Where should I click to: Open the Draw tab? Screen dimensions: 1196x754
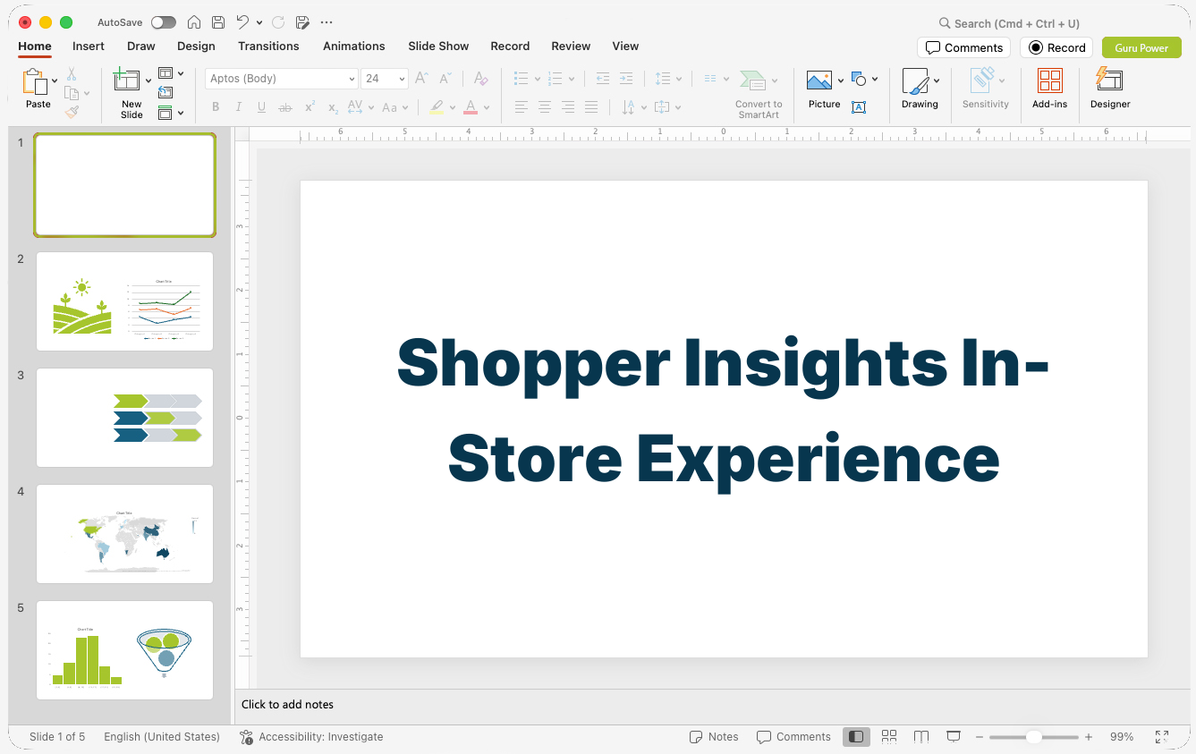[x=141, y=47]
